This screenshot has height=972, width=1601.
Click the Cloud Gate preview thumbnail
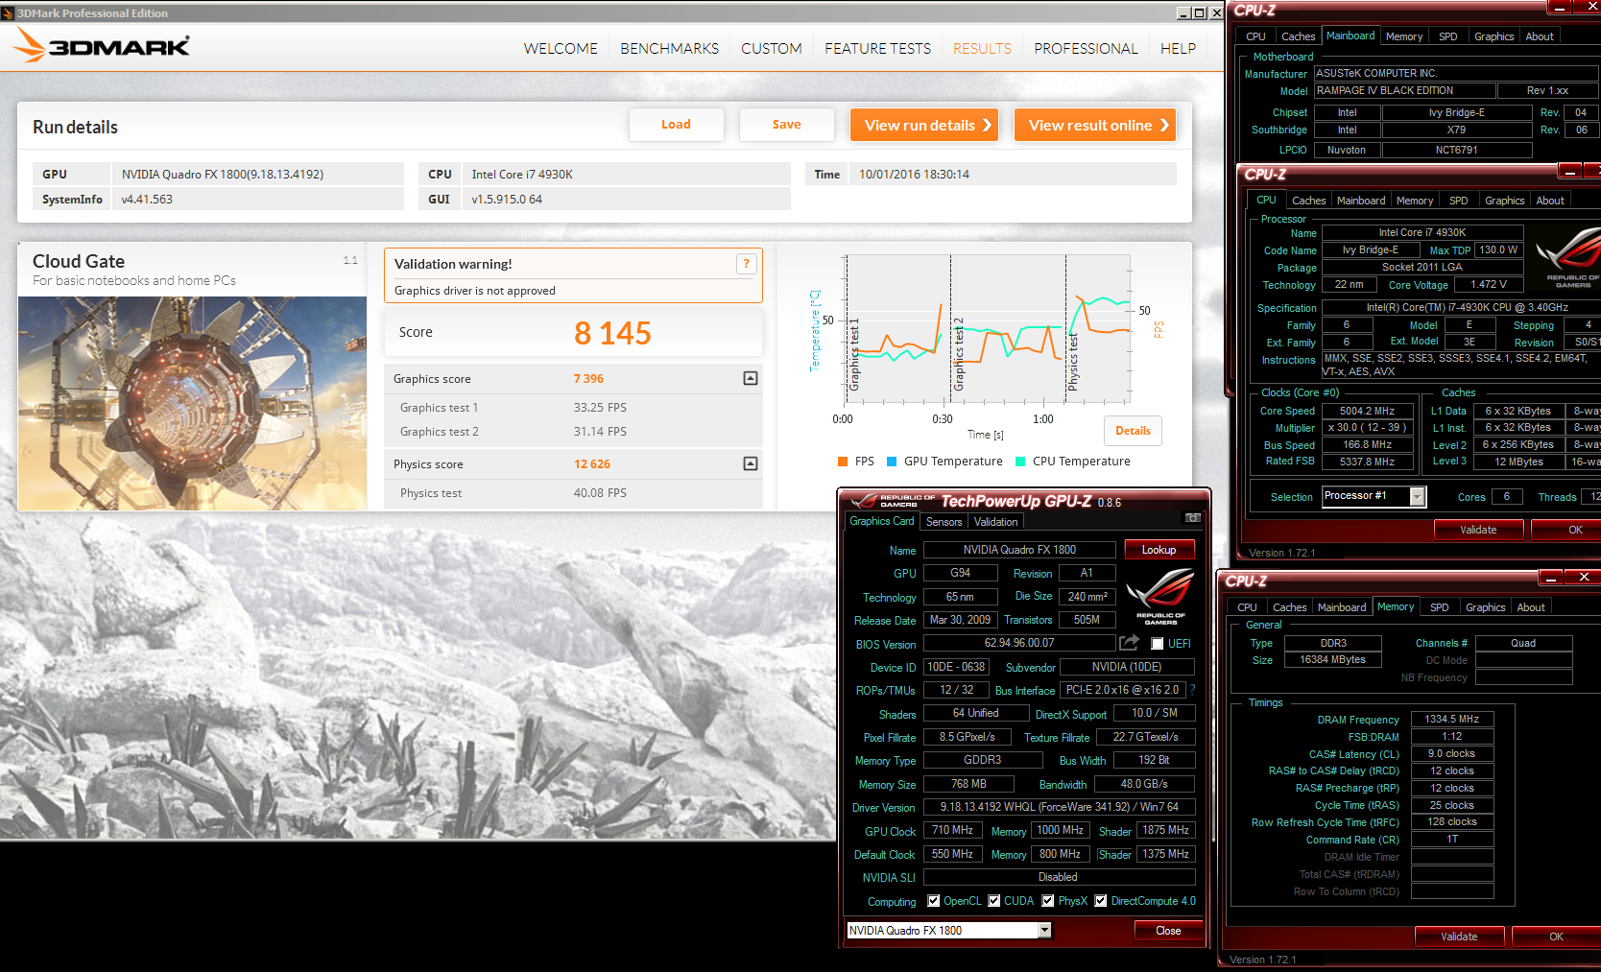192,403
